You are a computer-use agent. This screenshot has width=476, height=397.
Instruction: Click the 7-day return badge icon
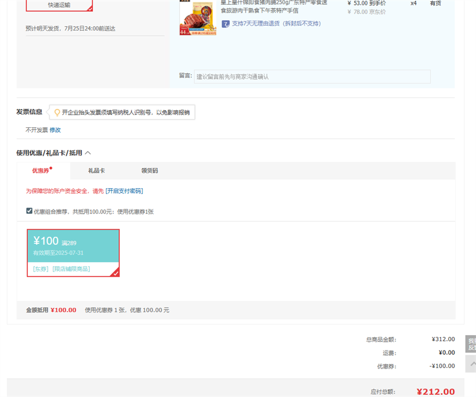tap(226, 24)
